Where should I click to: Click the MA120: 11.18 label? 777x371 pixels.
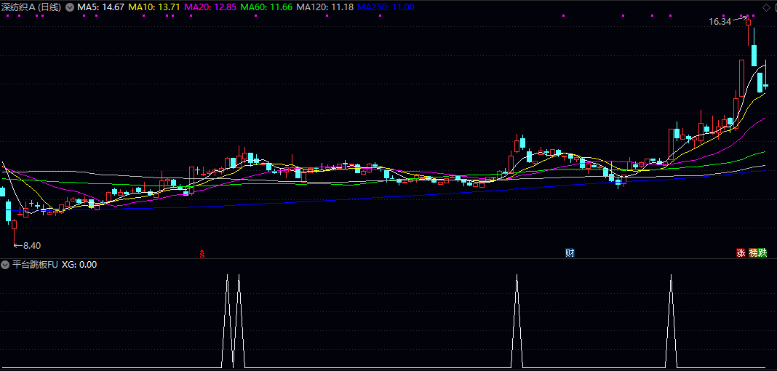pyautogui.click(x=324, y=7)
